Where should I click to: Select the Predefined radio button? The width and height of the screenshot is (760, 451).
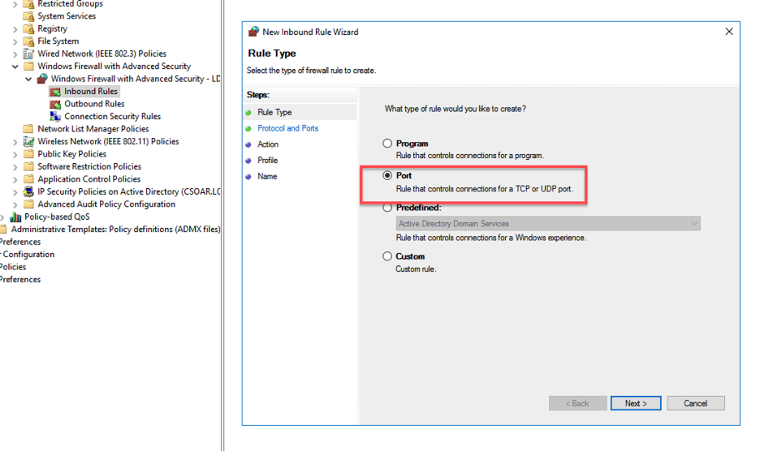387,208
